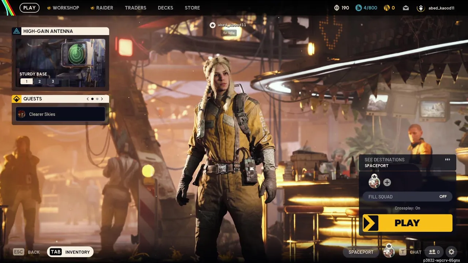Screen dimensions: 468x263
Task: Click the gold credits icon showing 0
Action: [x=386, y=8]
